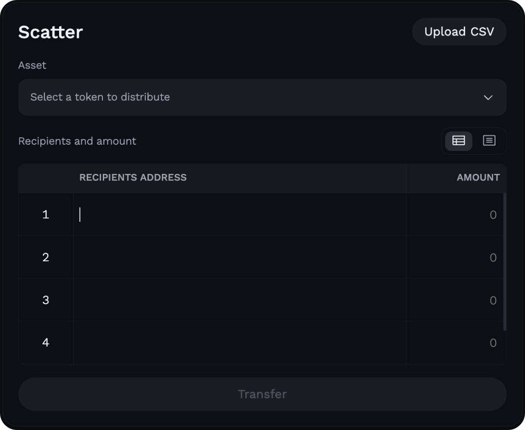Click the chevron on the Asset selector
The image size is (525, 430).
[489, 97]
